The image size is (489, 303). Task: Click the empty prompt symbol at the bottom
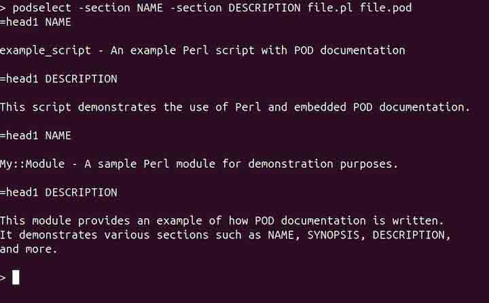click(x=3, y=277)
